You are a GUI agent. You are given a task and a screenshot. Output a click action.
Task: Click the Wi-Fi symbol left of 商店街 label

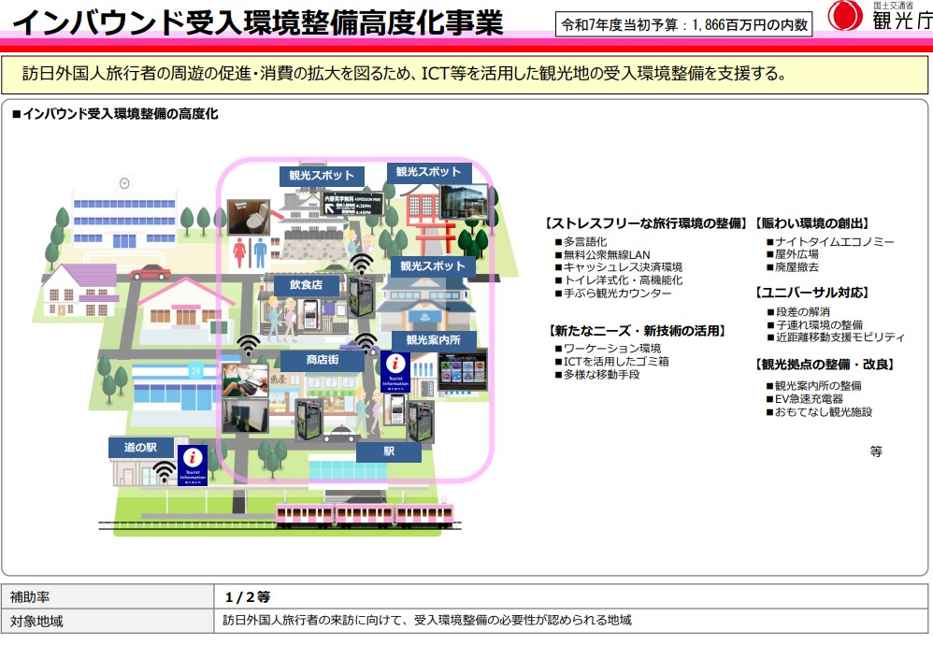tap(248, 345)
